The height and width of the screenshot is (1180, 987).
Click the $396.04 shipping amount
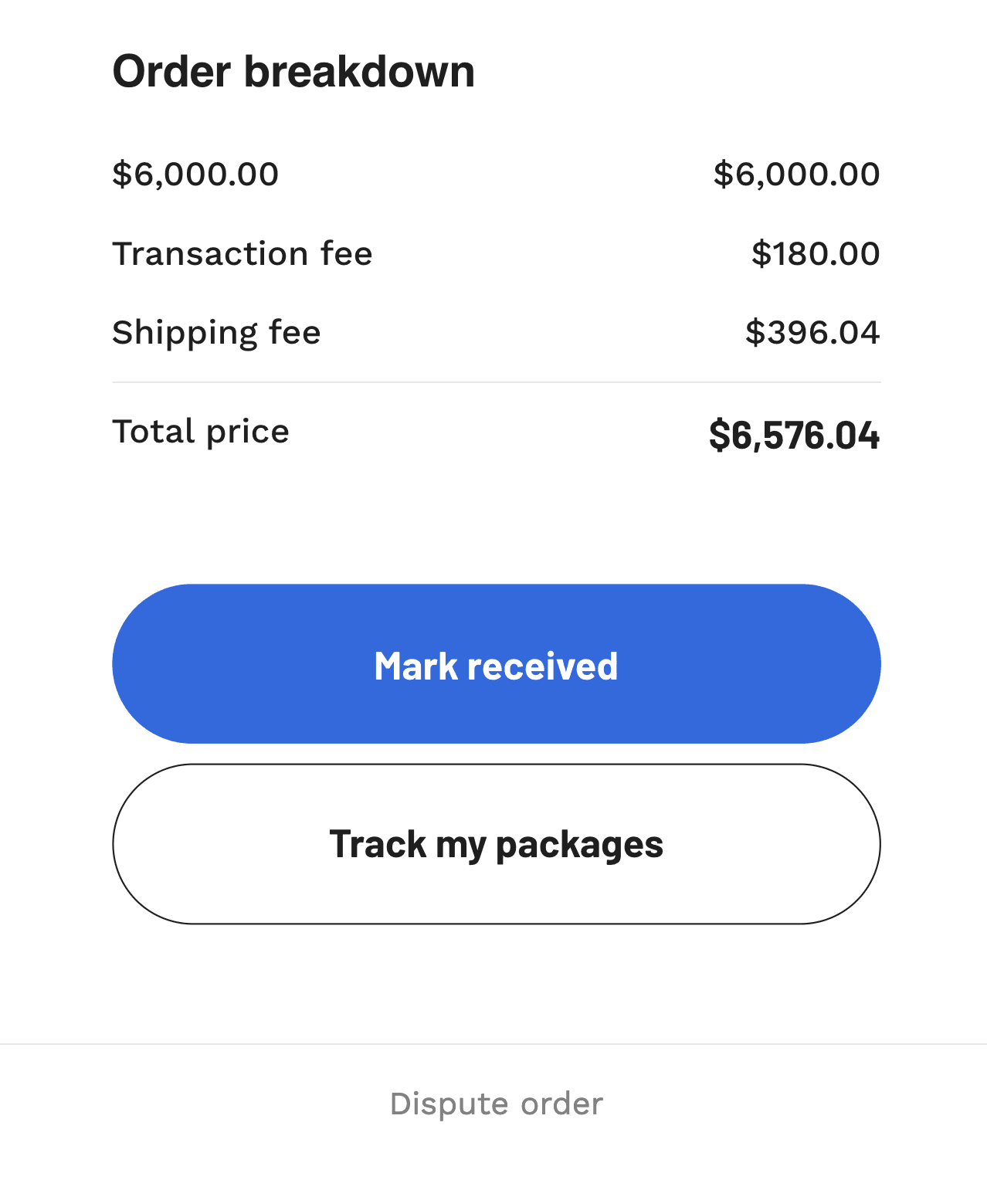812,333
